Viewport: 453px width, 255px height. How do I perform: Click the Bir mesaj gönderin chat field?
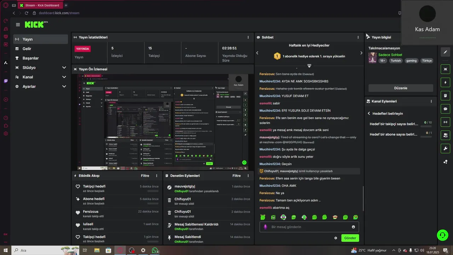pos(309,227)
